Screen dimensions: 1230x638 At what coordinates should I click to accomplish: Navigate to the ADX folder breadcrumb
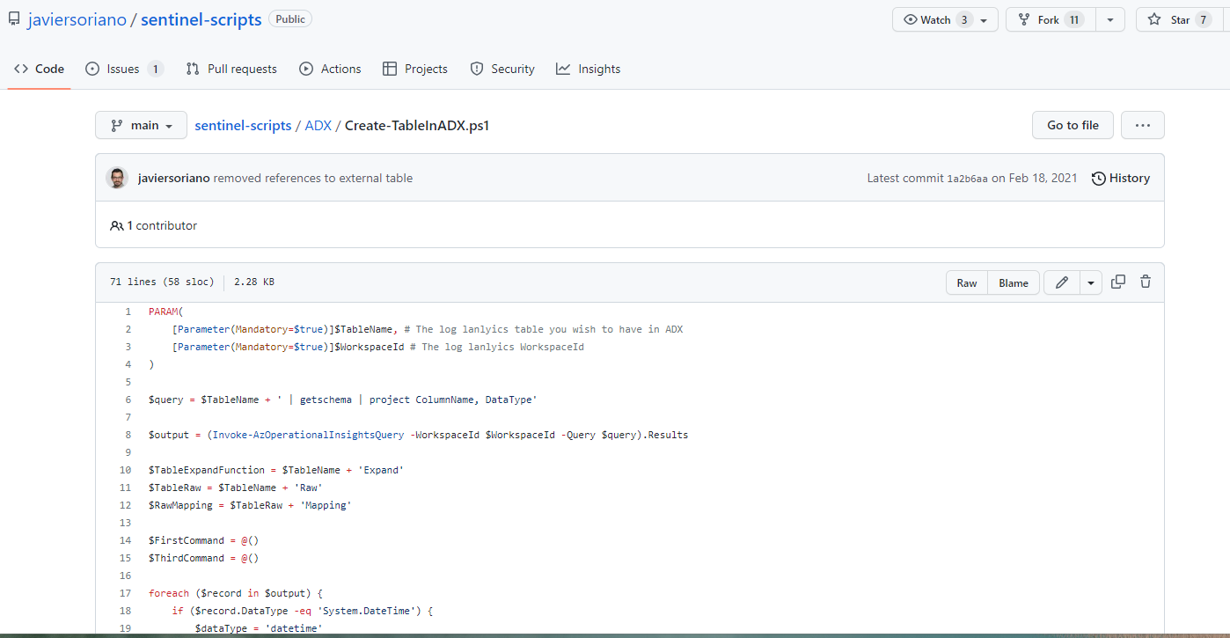click(318, 125)
